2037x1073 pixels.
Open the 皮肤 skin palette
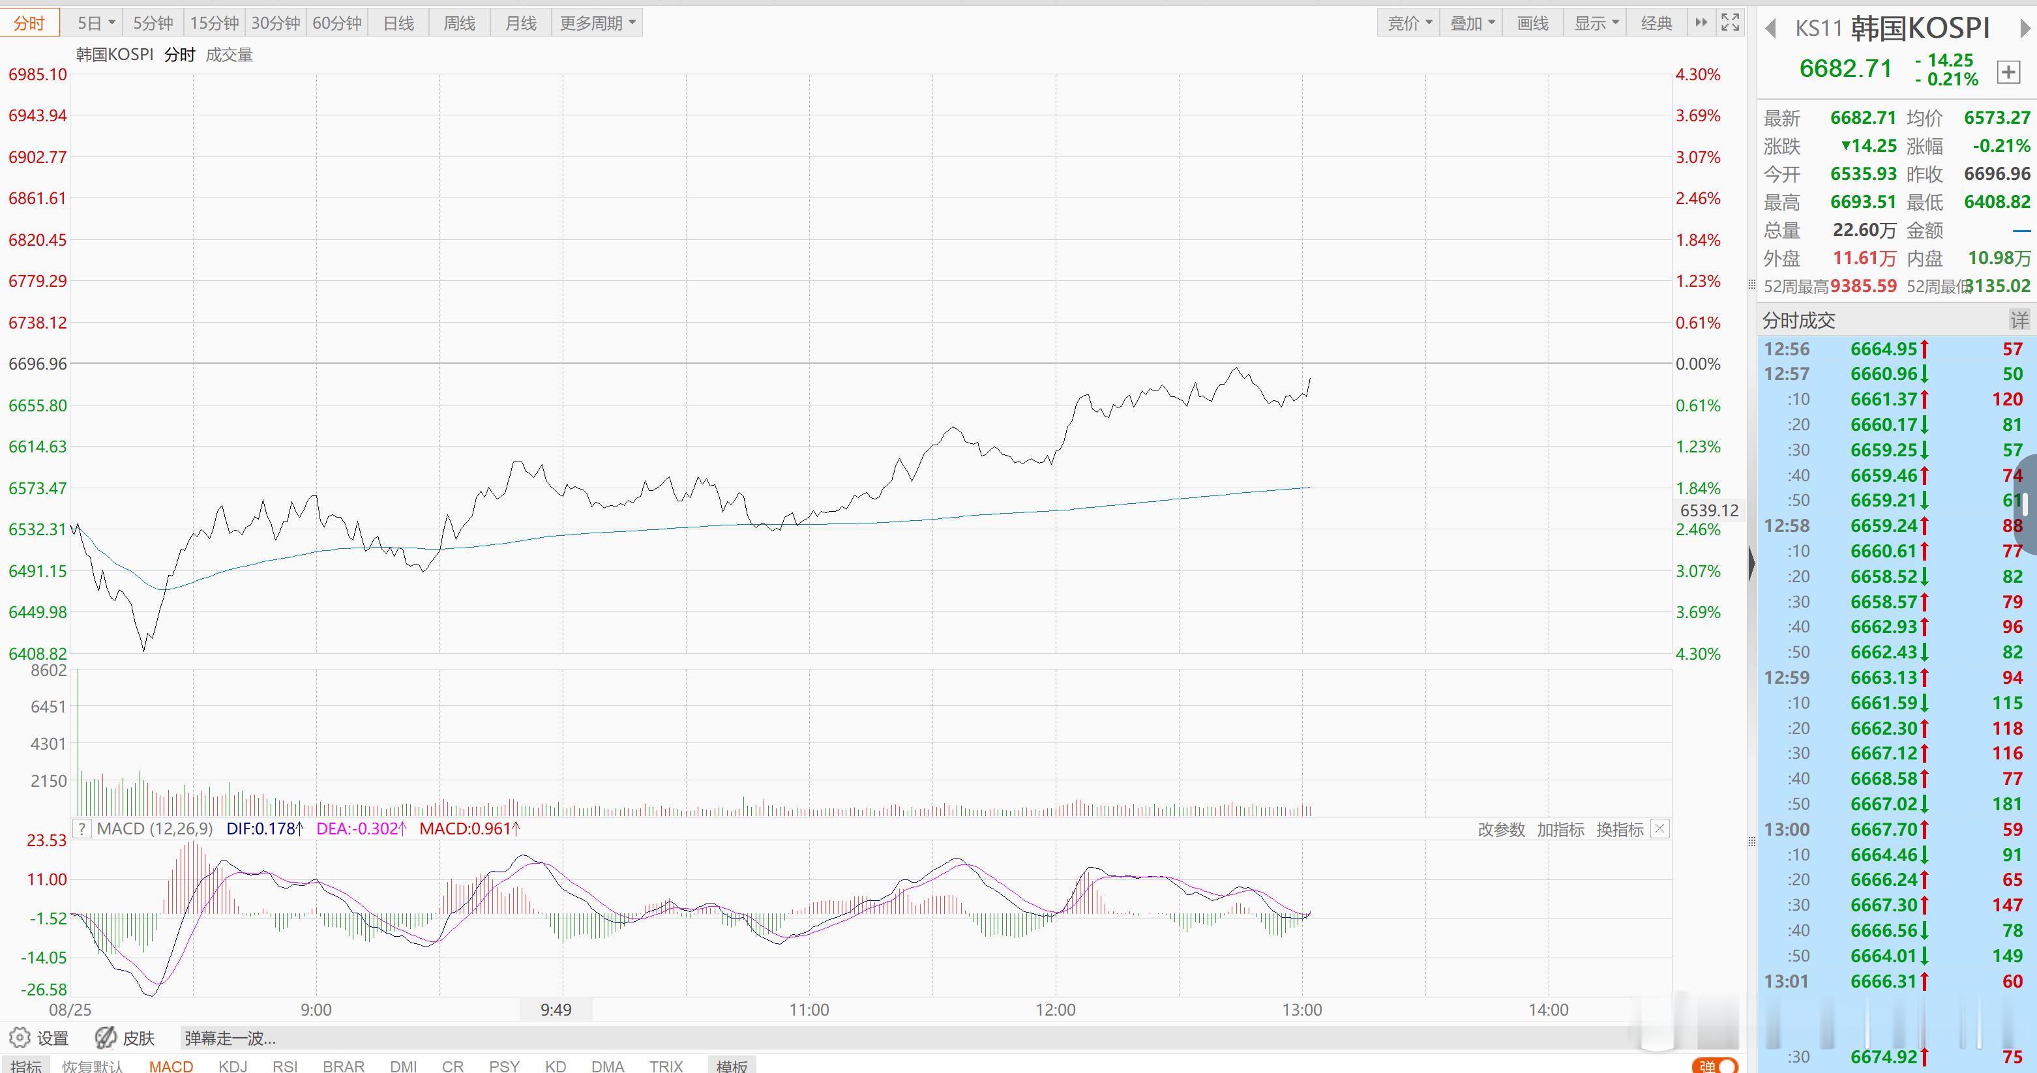coord(125,1037)
